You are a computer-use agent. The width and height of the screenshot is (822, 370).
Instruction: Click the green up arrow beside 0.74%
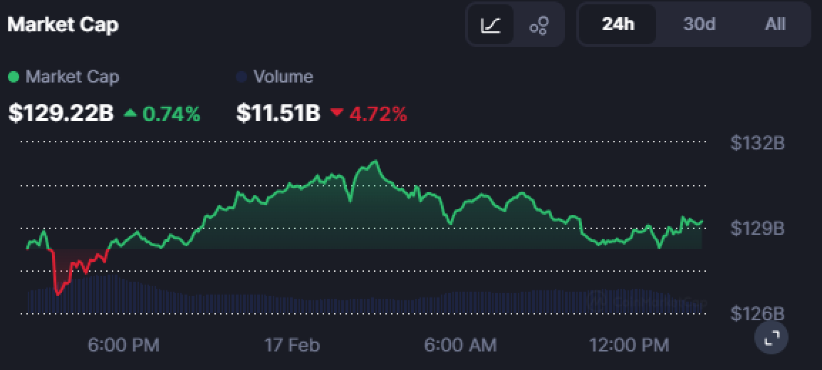coord(130,112)
